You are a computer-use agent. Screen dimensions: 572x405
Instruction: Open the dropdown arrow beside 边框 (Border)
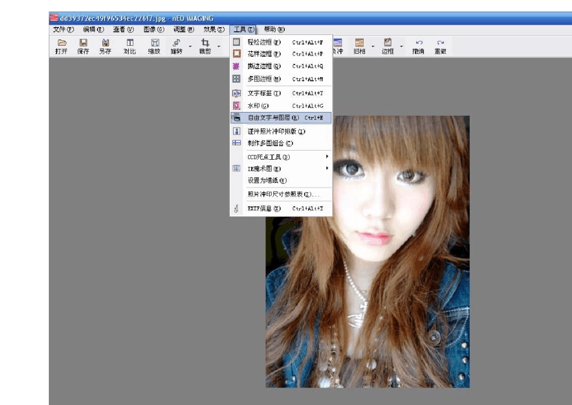click(402, 46)
